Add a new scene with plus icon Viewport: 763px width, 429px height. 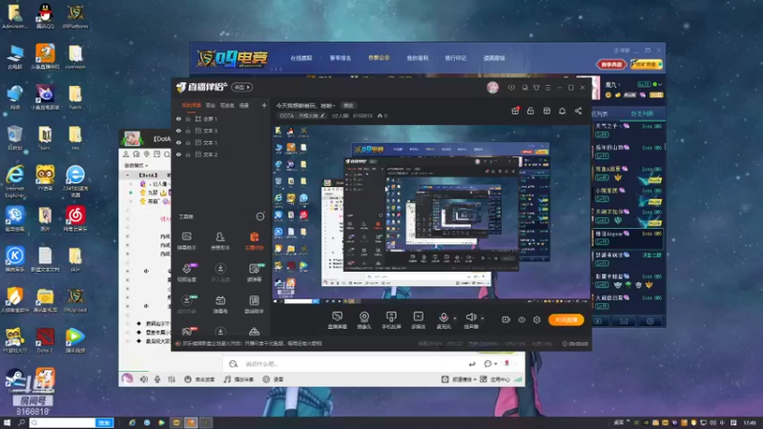(264, 105)
